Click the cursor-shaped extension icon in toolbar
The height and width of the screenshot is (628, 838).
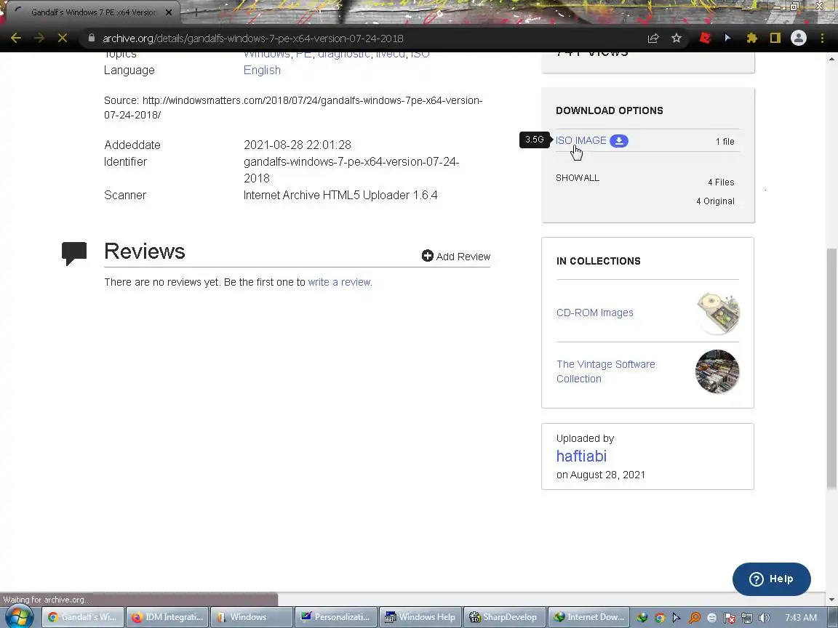[x=728, y=38]
